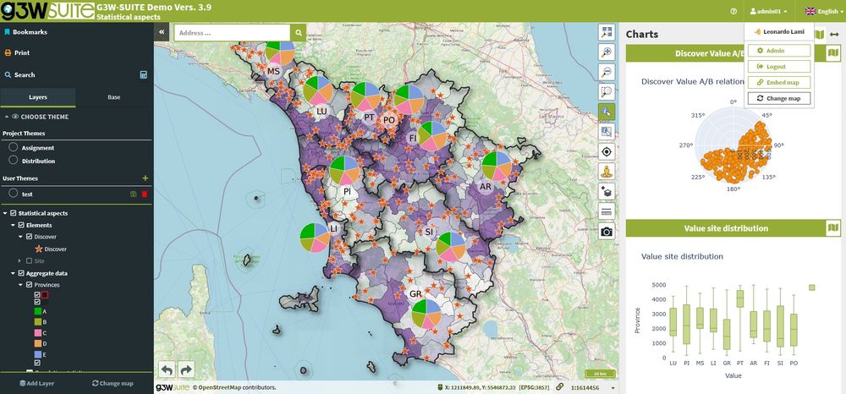Click the Add Layer button
This screenshot has height=394, width=846.
pyautogui.click(x=37, y=383)
